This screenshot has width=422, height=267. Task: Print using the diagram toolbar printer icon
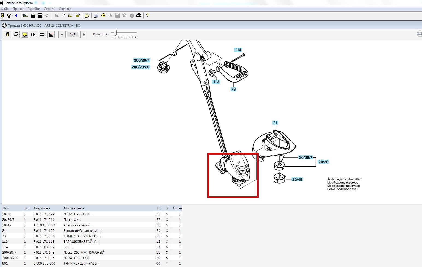coord(16,34)
